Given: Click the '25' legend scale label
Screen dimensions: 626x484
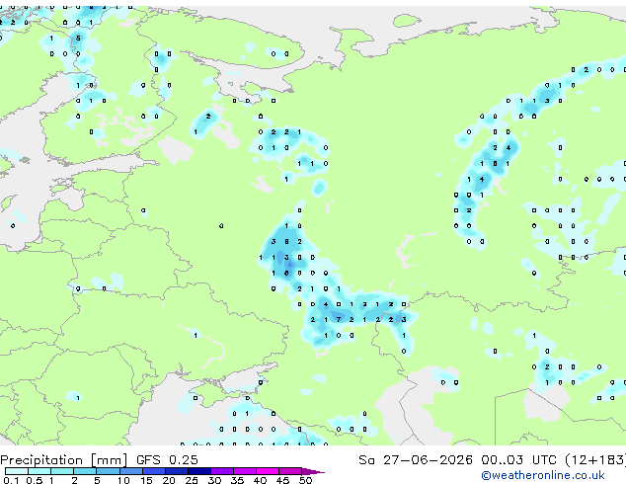Looking at the screenshot, I should pos(192,480).
